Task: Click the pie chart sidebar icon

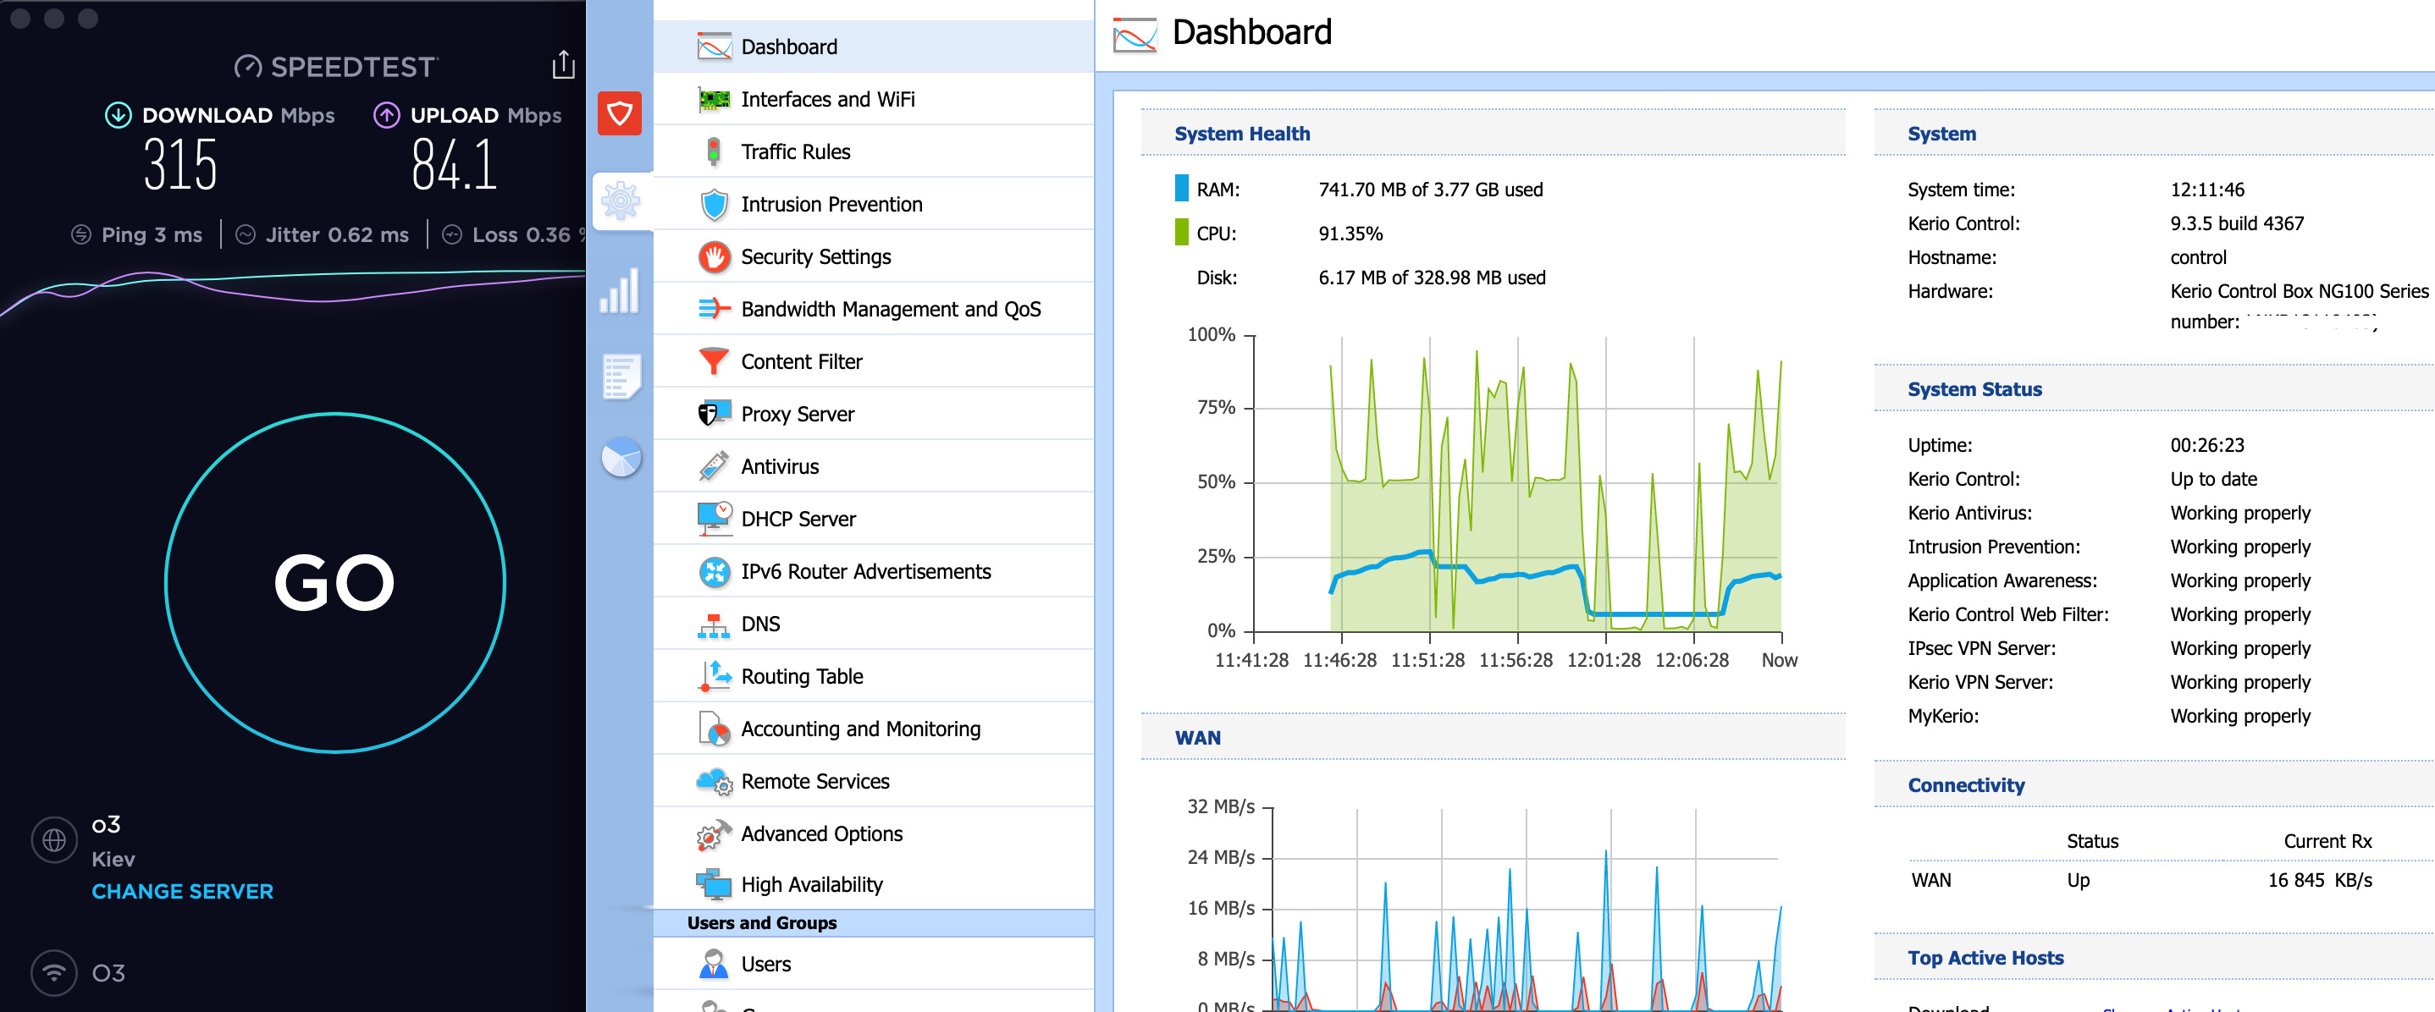Action: tap(621, 459)
